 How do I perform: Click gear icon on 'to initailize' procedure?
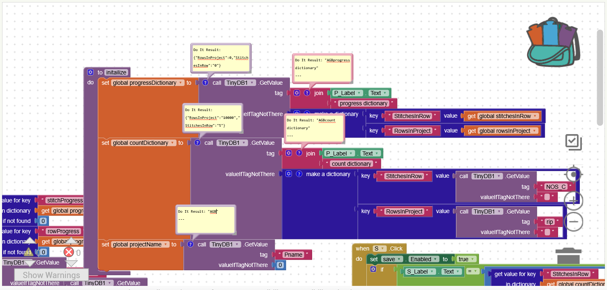coord(91,72)
